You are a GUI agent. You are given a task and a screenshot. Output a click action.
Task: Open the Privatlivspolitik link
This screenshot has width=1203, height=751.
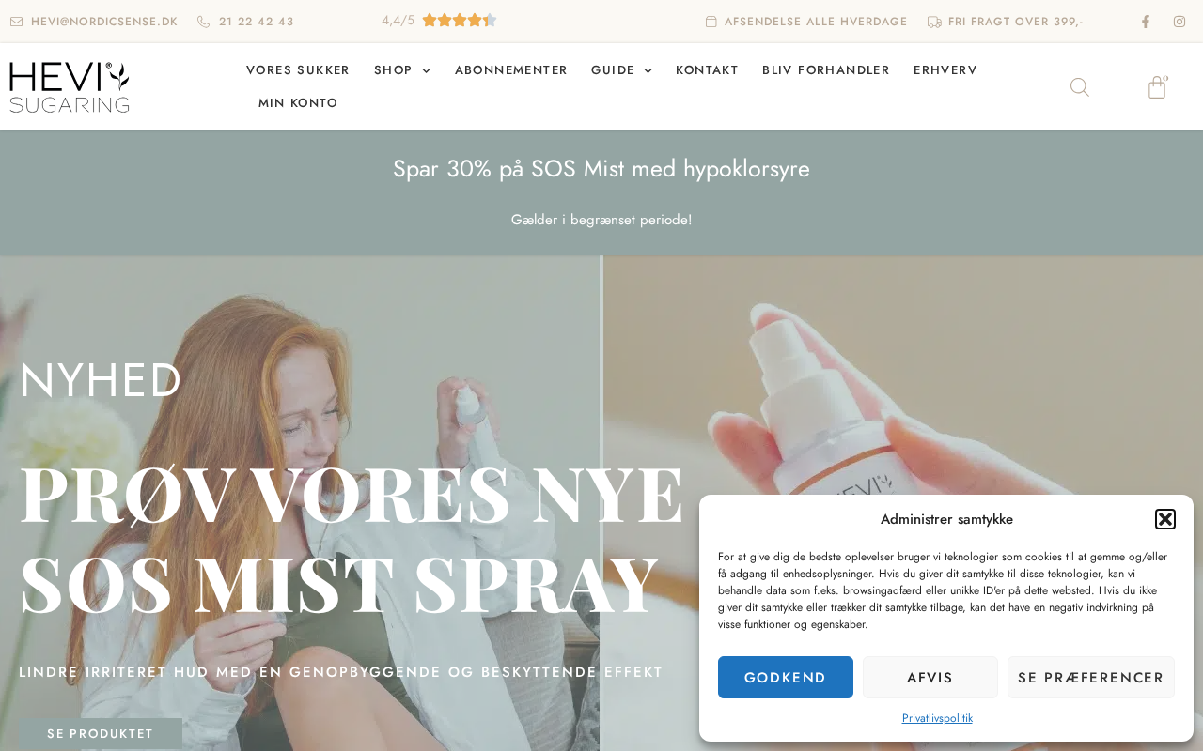tap(937, 718)
